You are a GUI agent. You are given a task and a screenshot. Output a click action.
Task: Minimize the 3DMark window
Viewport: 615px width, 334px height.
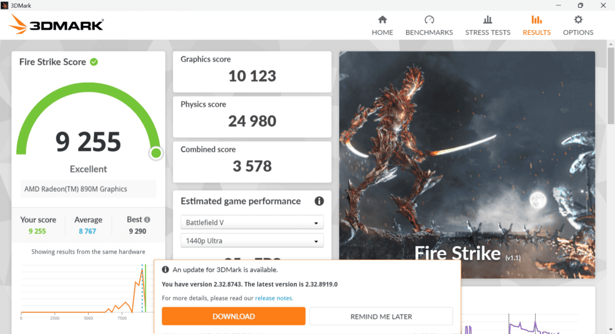tap(559, 5)
